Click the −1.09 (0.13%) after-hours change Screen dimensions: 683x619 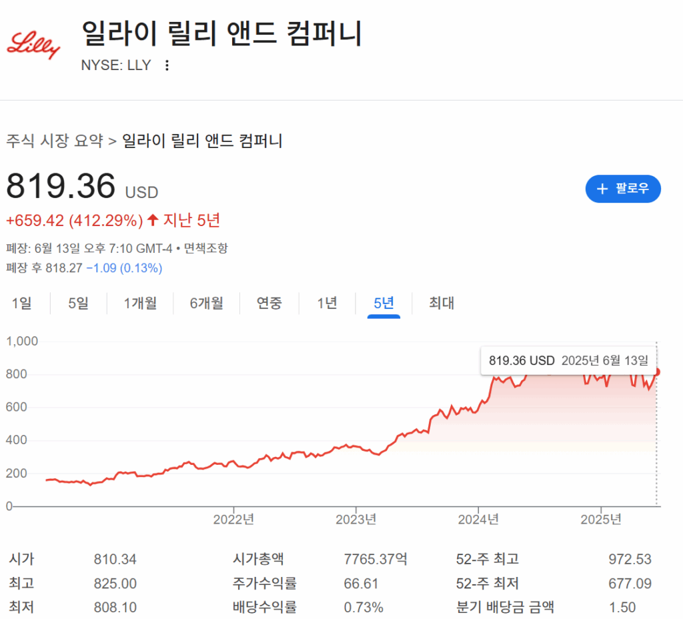tap(124, 268)
